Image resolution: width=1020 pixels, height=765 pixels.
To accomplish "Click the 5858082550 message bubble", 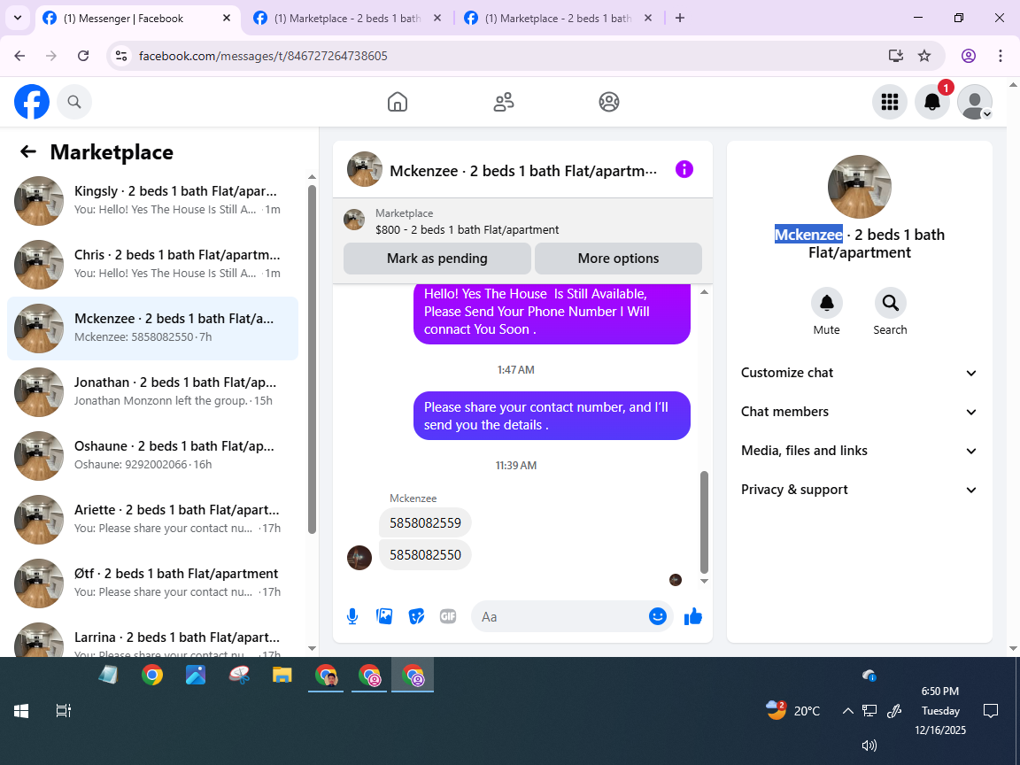I will [x=425, y=555].
